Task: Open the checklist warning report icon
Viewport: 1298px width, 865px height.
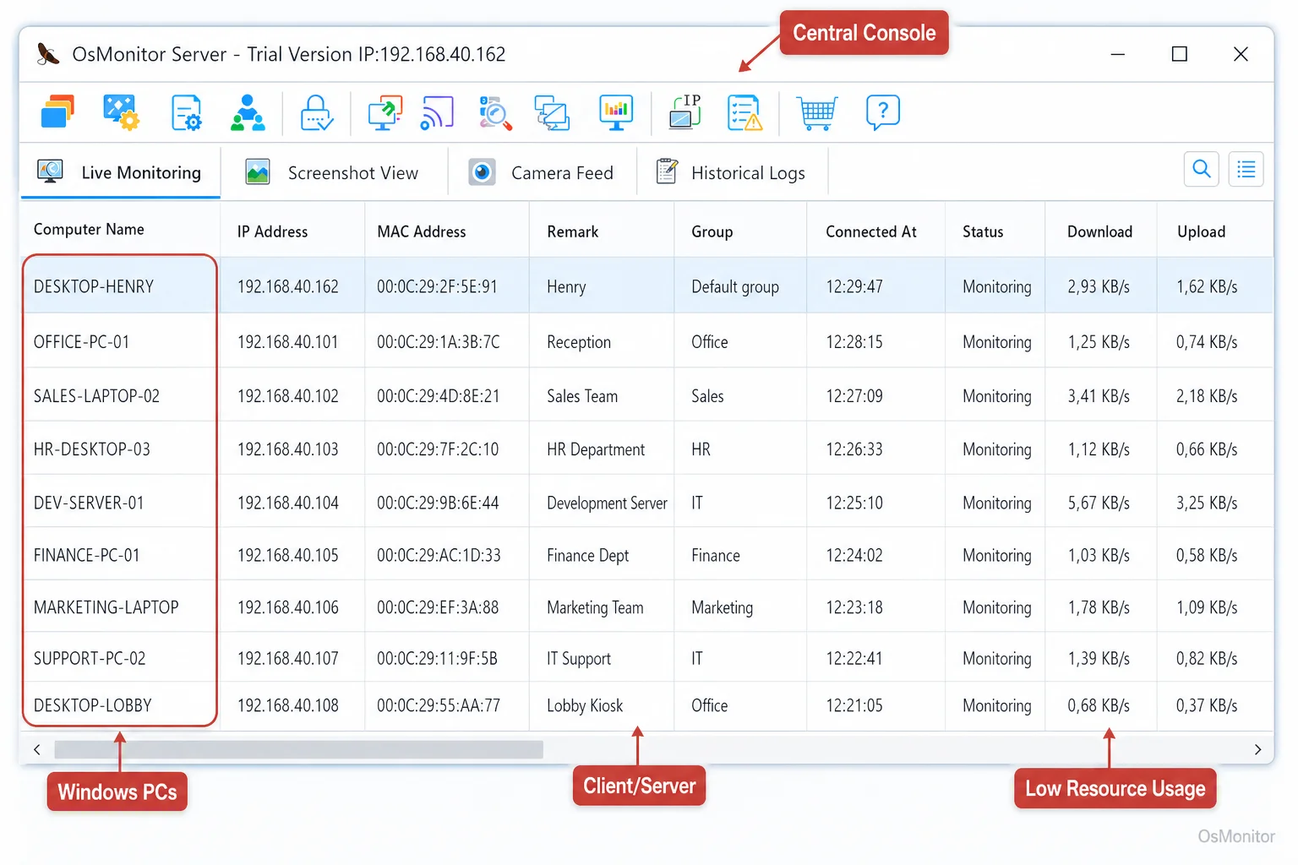Action: 744,112
